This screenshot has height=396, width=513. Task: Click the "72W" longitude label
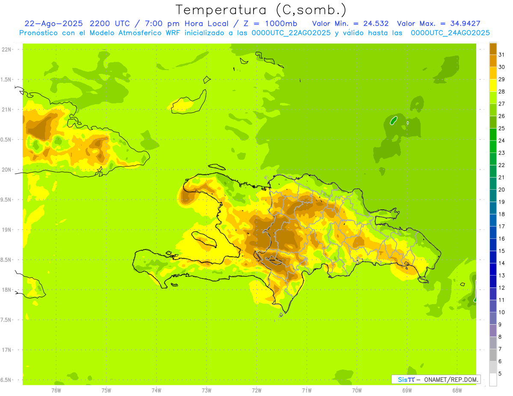click(256, 390)
